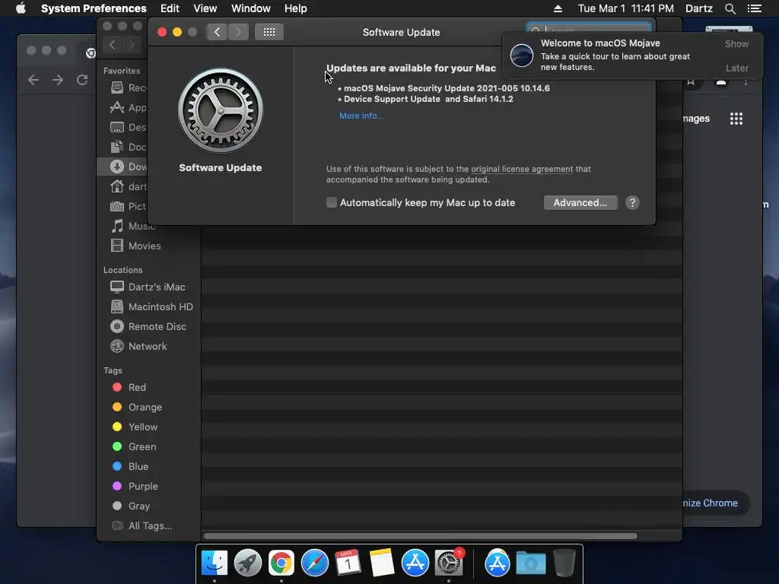Open the Help menu

296,8
